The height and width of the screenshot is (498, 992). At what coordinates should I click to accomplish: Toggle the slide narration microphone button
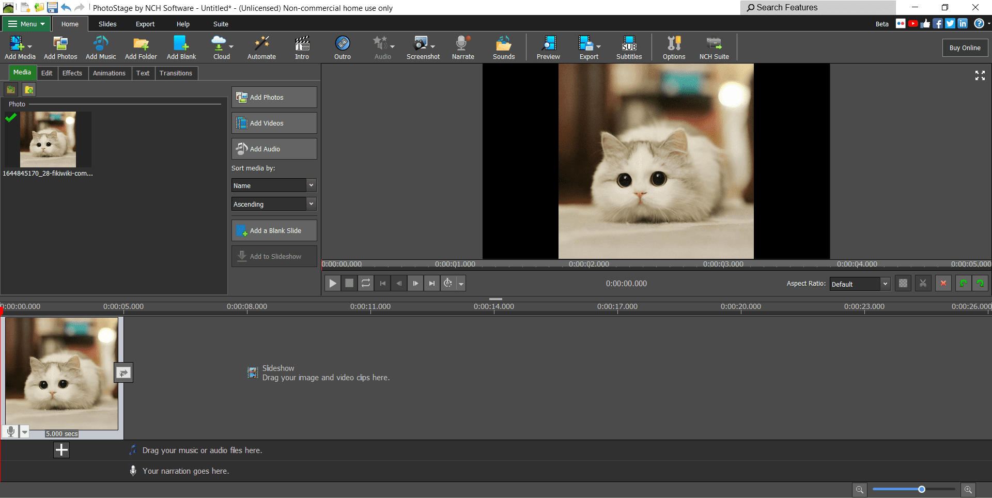coord(10,431)
